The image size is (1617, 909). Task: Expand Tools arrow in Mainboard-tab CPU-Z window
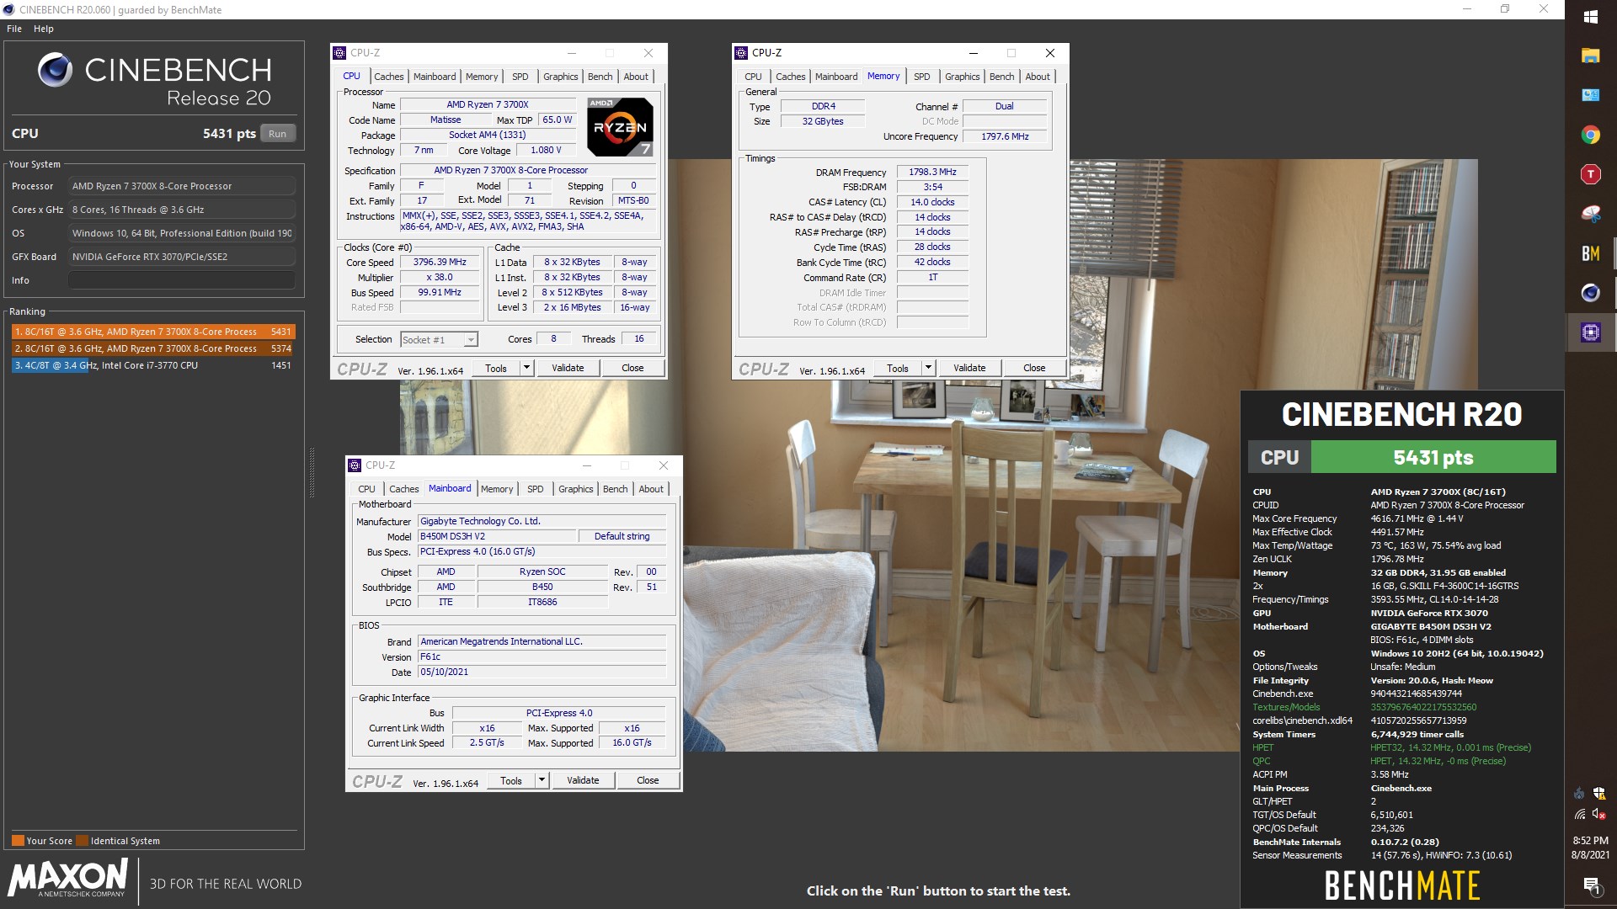tap(542, 780)
